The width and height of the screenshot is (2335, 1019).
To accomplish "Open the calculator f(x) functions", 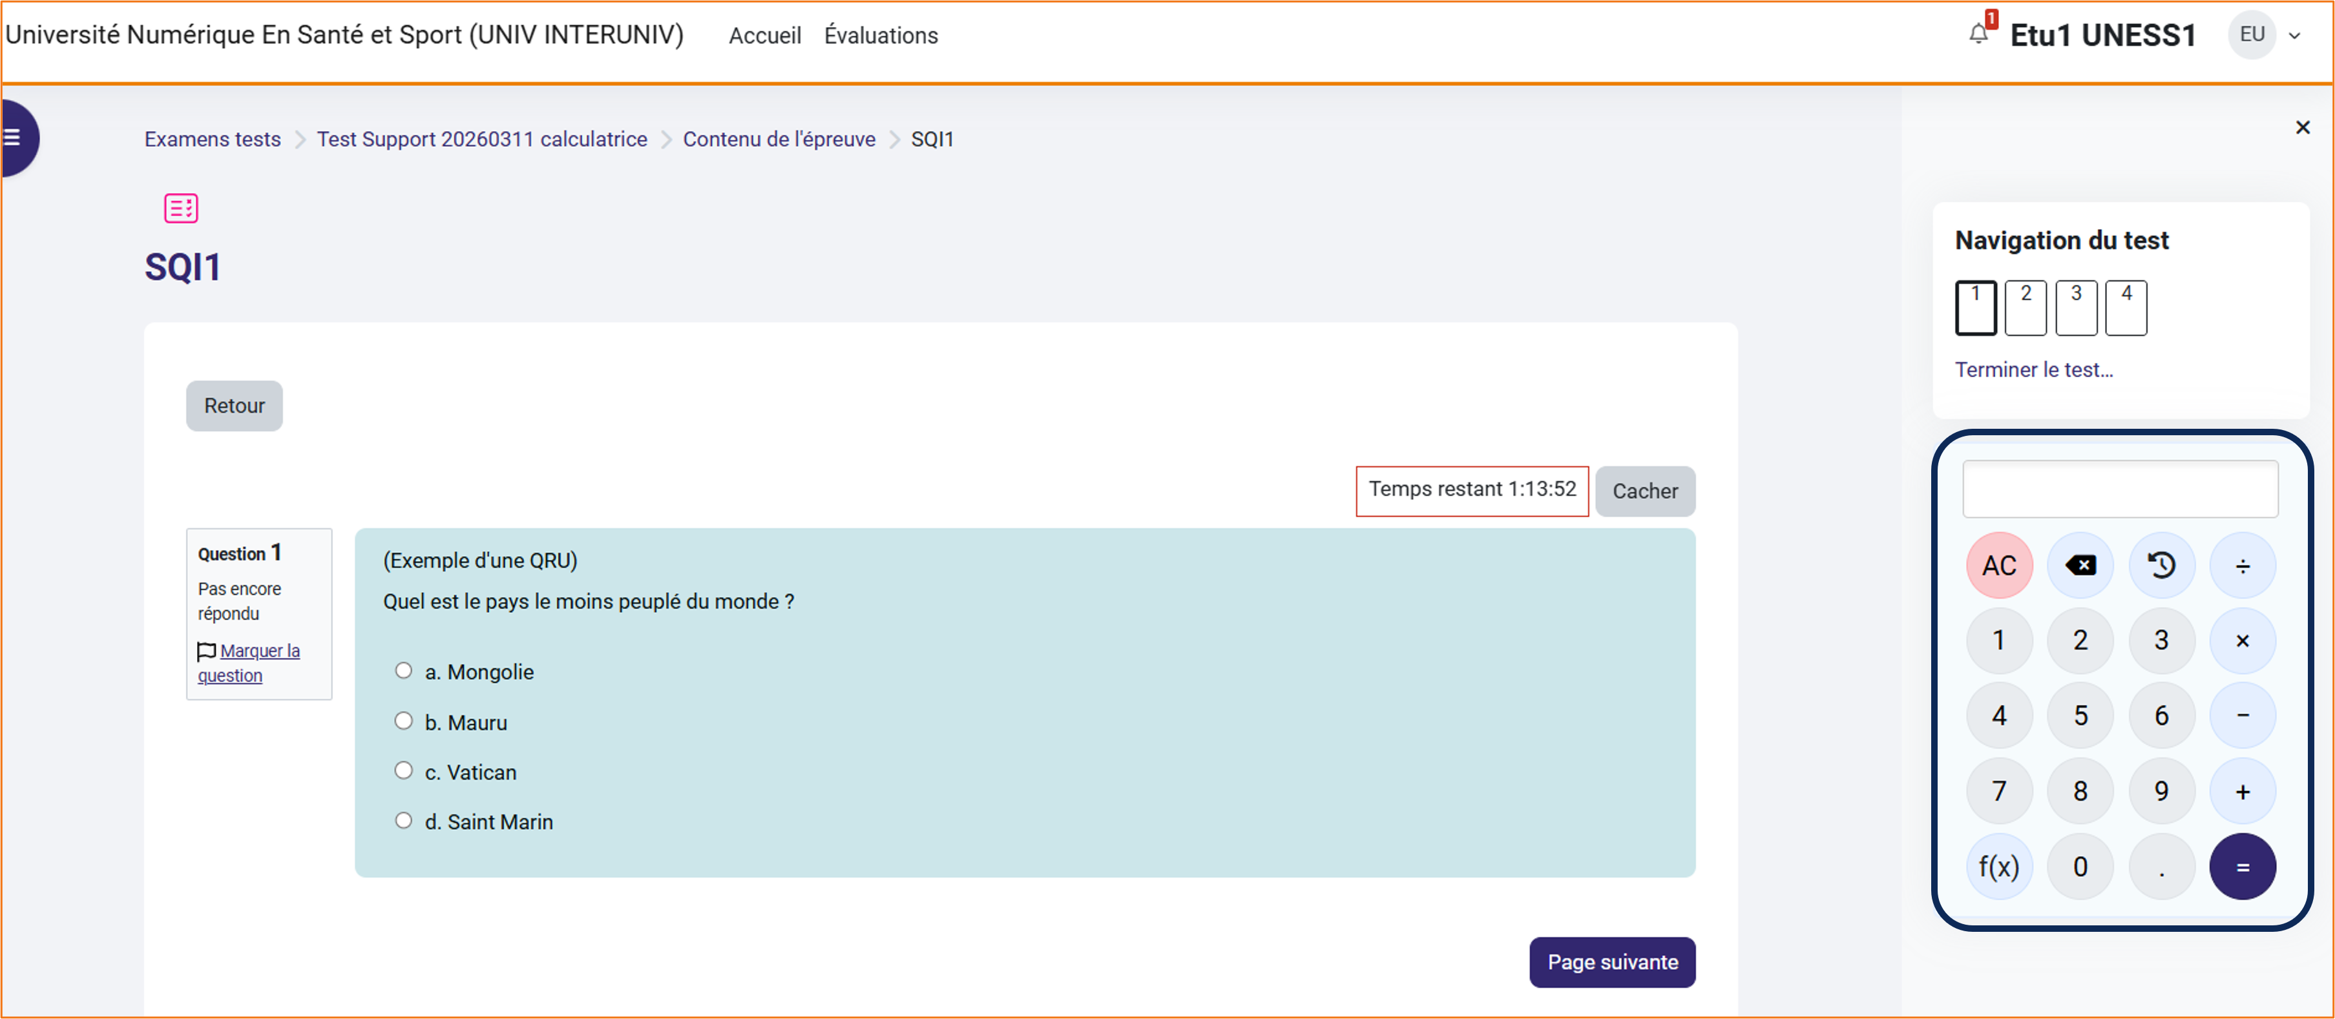I will [x=1998, y=867].
